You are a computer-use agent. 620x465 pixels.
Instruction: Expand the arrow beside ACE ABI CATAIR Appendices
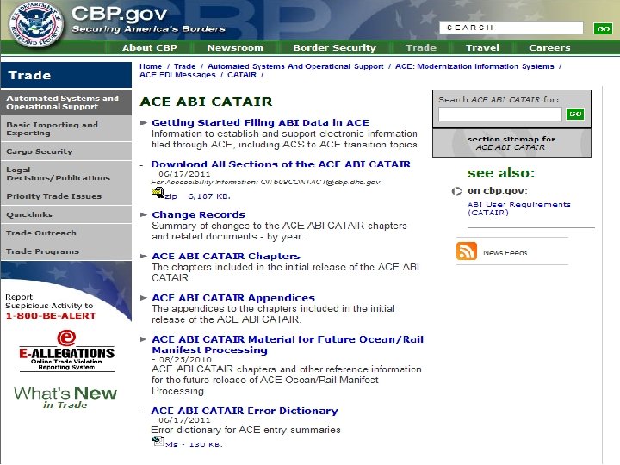[144, 298]
